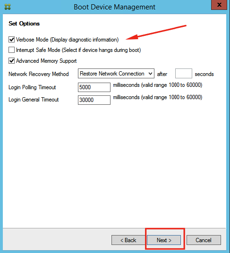The height and width of the screenshot is (253, 230).
Task: Click the Boot Device Management app icon
Action: [8, 7]
